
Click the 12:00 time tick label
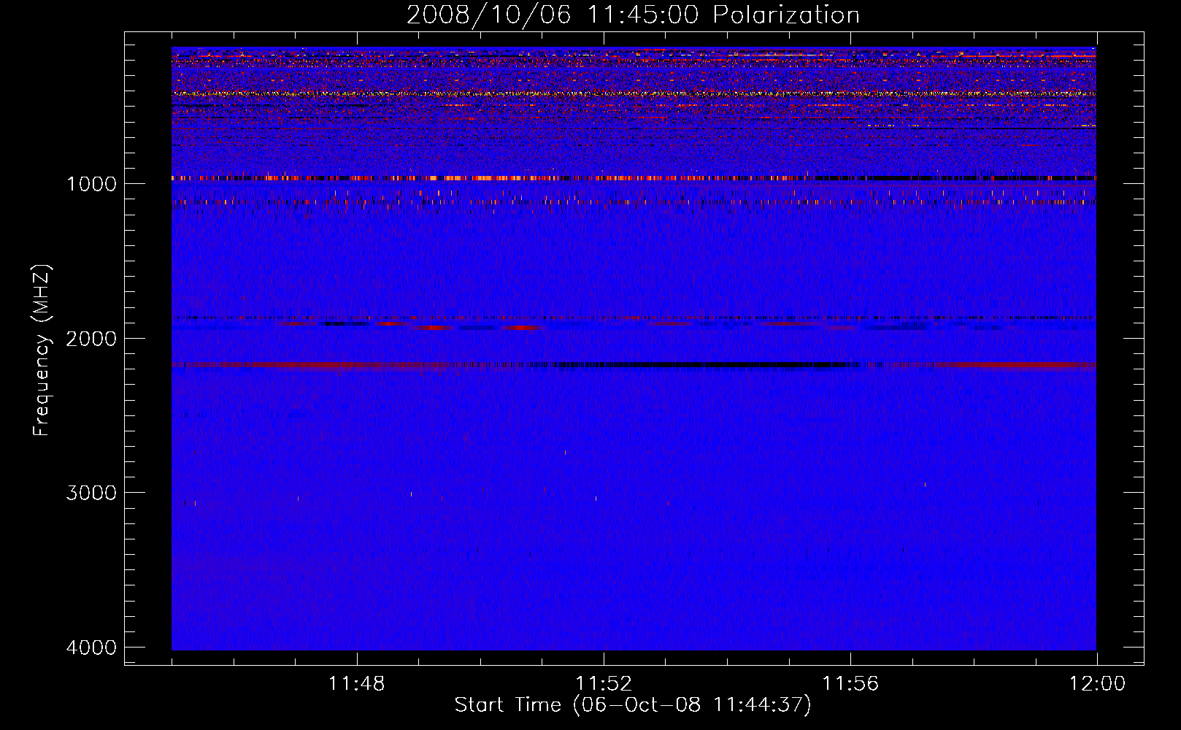tap(1097, 684)
